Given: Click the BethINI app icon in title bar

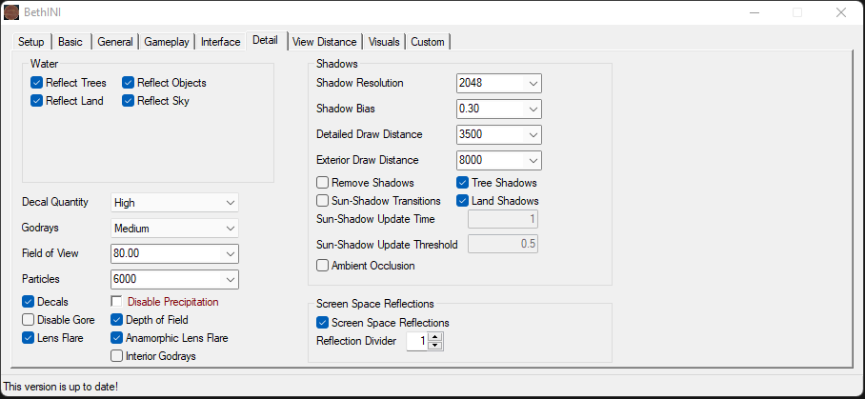Looking at the screenshot, I should [11, 12].
